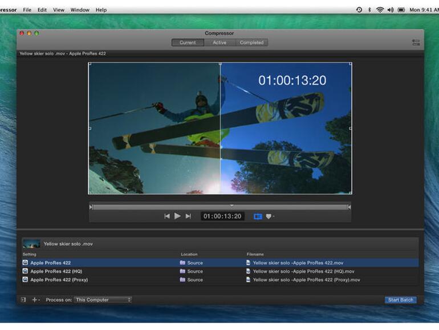Viewport: 439px width, 330px height.
Task: Switch to the Completed tab
Action: pos(251,42)
